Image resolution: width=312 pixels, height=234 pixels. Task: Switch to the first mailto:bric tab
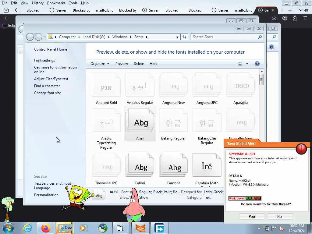pos(105,10)
